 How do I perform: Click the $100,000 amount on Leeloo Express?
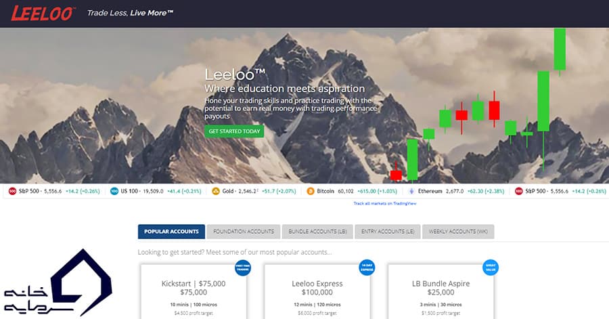(x=317, y=292)
